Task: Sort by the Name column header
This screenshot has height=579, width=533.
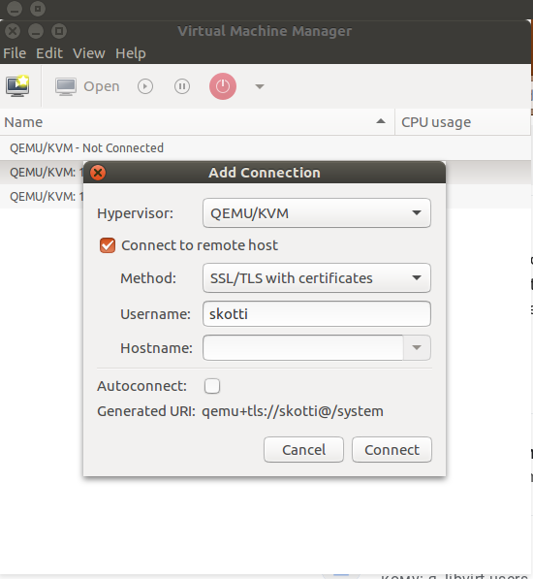Action: click(x=197, y=122)
